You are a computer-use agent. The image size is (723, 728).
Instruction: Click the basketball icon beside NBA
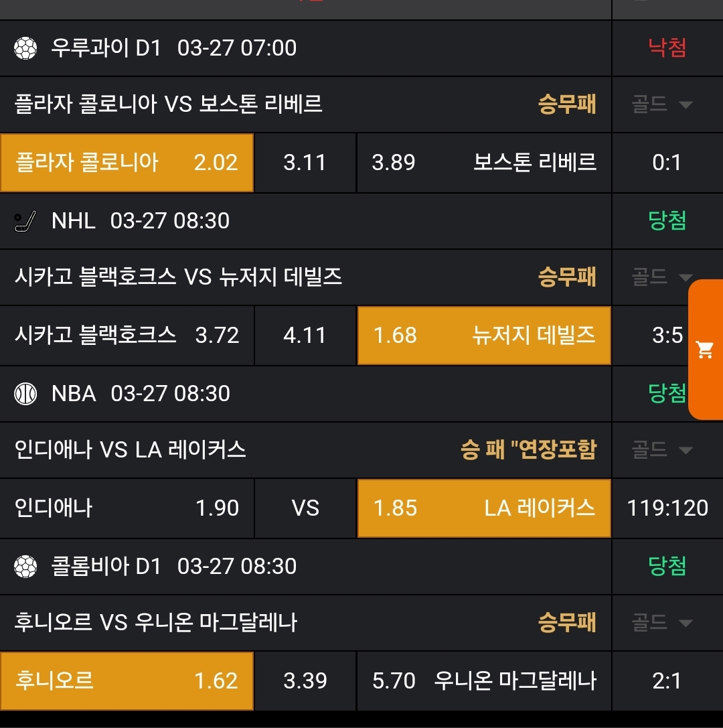pos(25,394)
